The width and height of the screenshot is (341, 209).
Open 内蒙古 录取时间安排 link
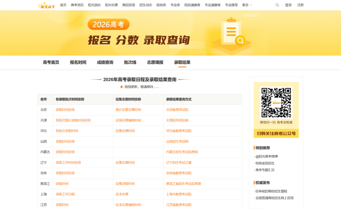click(65, 152)
